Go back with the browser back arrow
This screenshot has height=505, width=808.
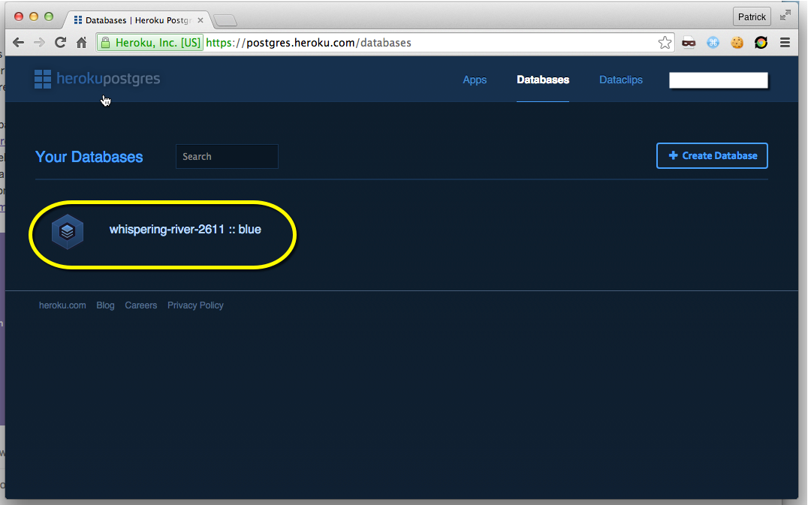18,43
